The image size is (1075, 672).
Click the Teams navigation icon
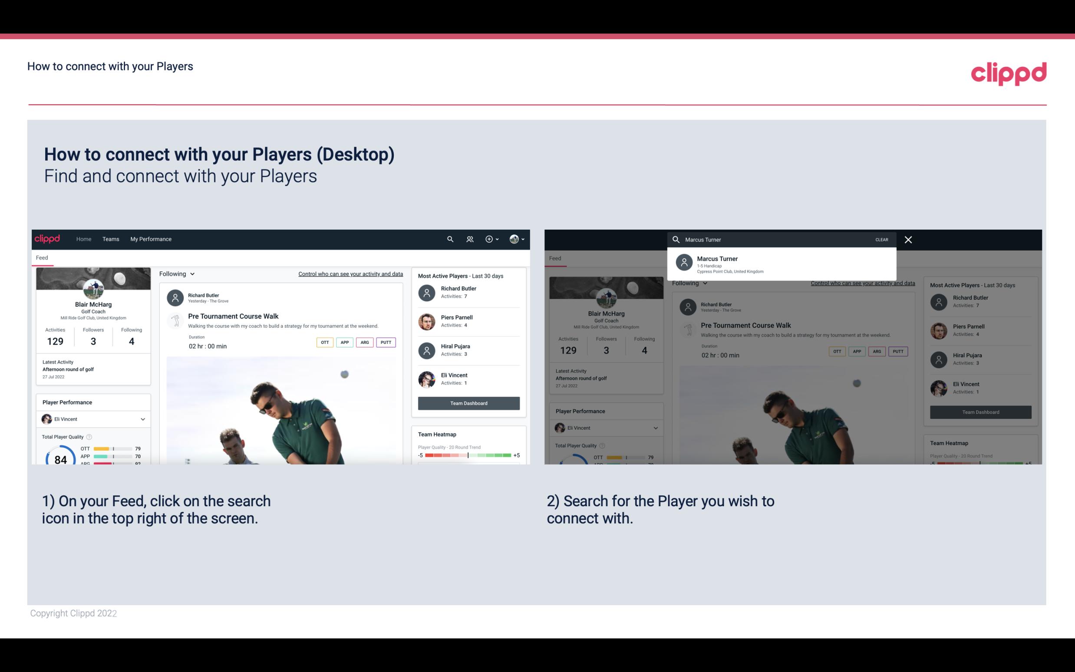tap(110, 239)
